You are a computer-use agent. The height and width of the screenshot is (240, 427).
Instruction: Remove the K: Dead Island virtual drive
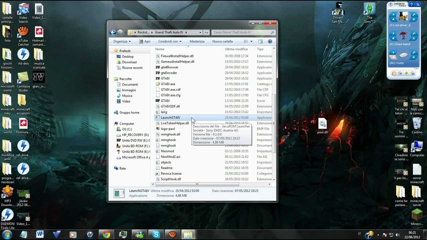(414, 38)
